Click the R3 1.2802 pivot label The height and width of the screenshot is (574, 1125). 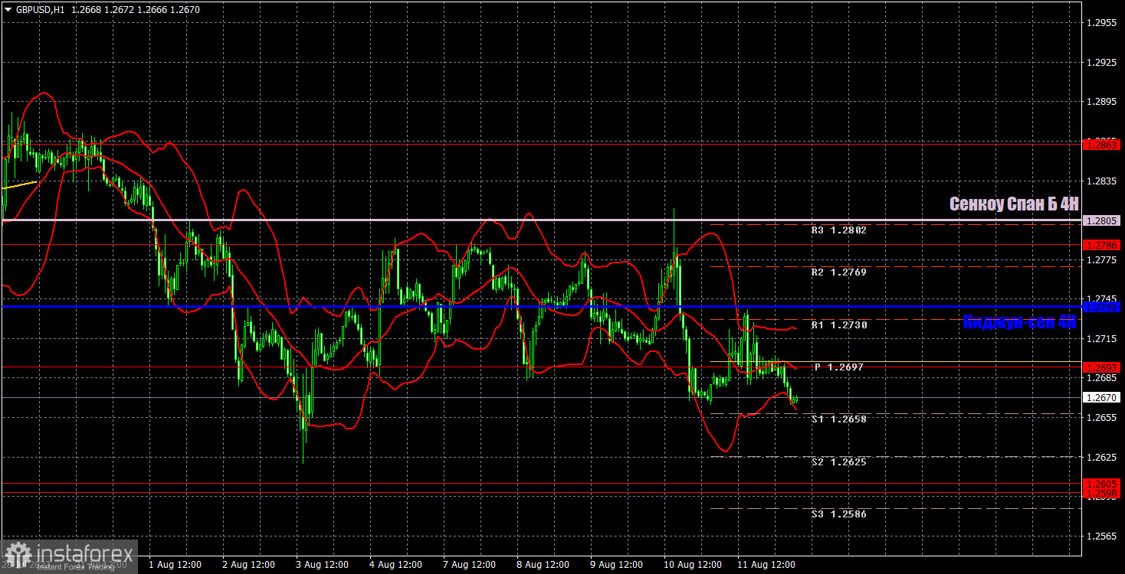(840, 230)
